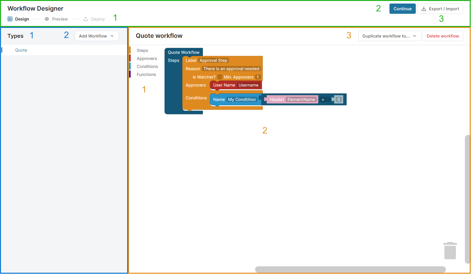The image size is (471, 274).
Task: Click the Deploy upload icon
Action: pyautogui.click(x=86, y=19)
